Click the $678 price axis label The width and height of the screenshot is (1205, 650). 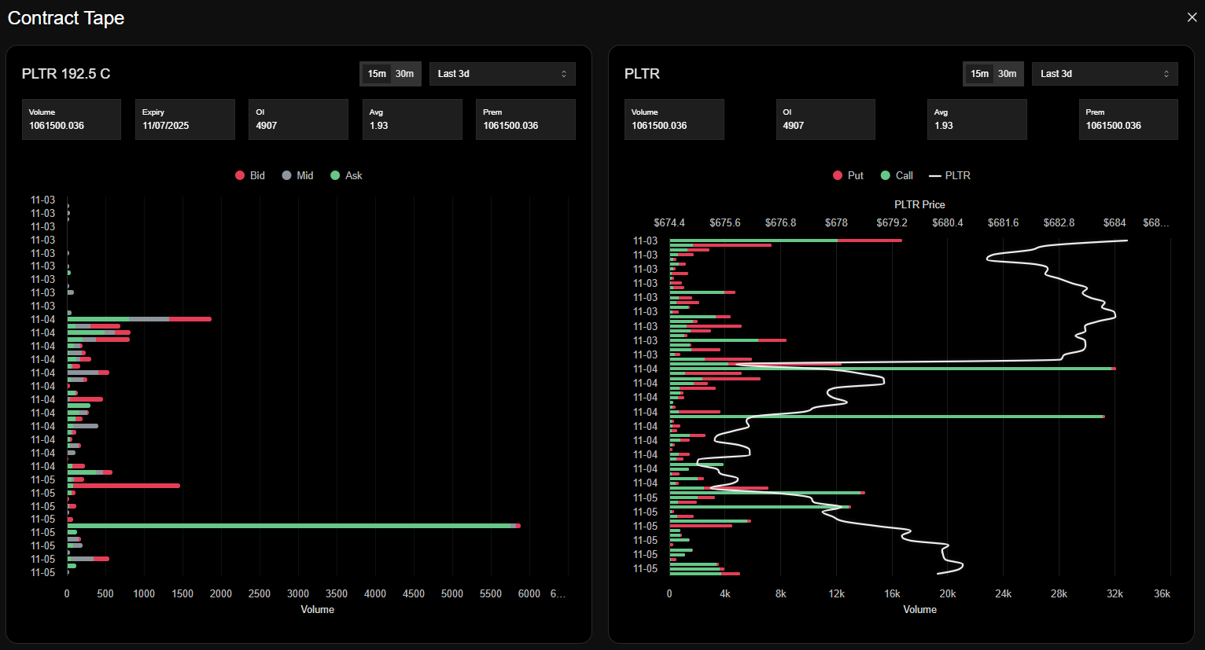pos(836,222)
